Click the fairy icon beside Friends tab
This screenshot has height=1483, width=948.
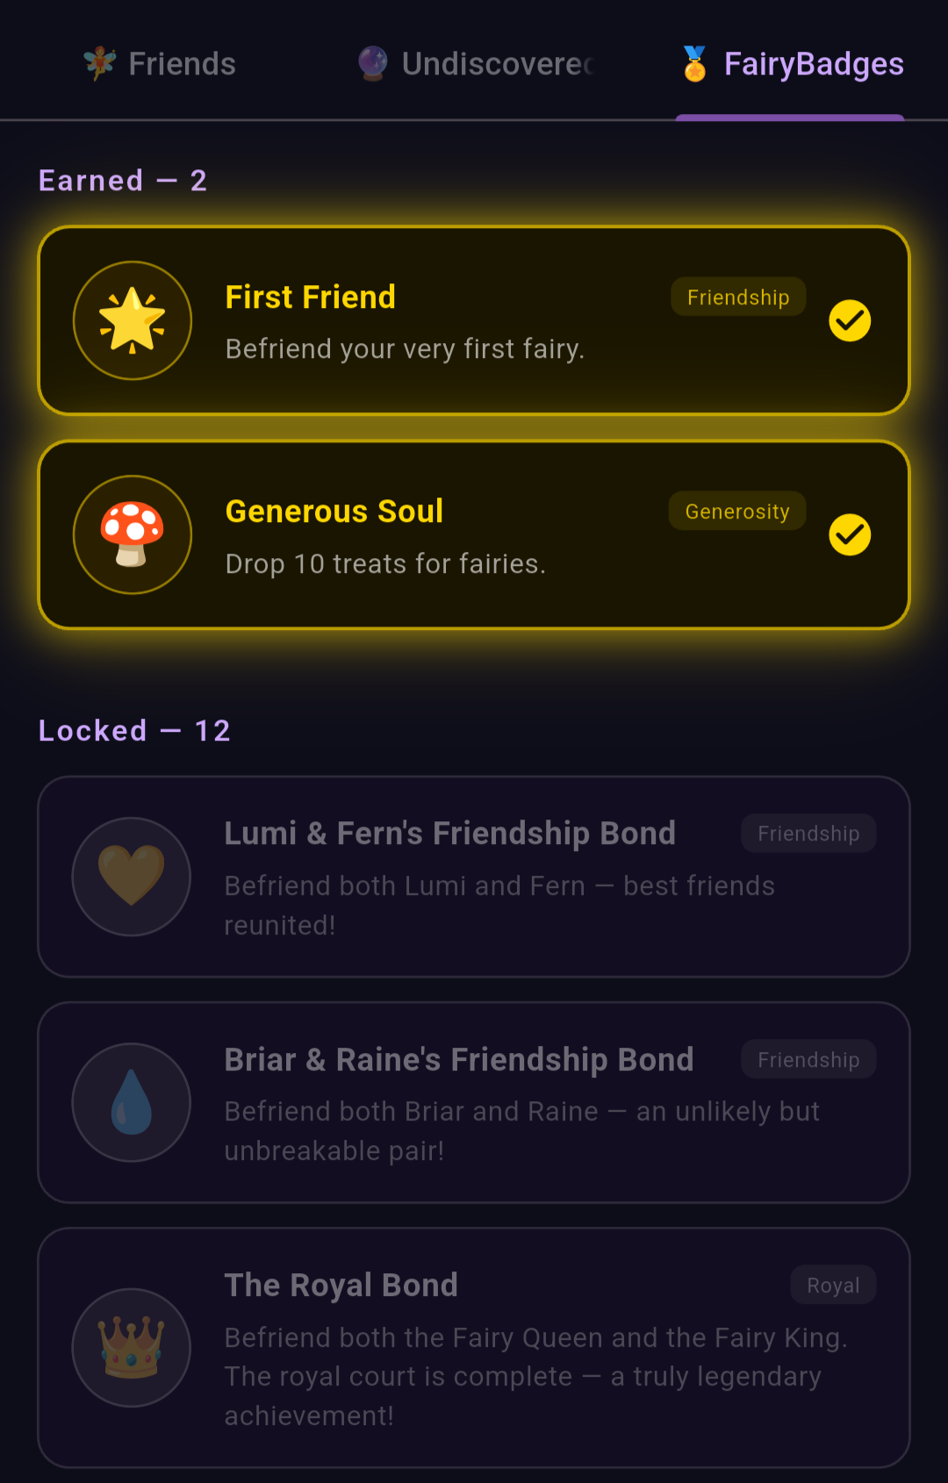[100, 63]
